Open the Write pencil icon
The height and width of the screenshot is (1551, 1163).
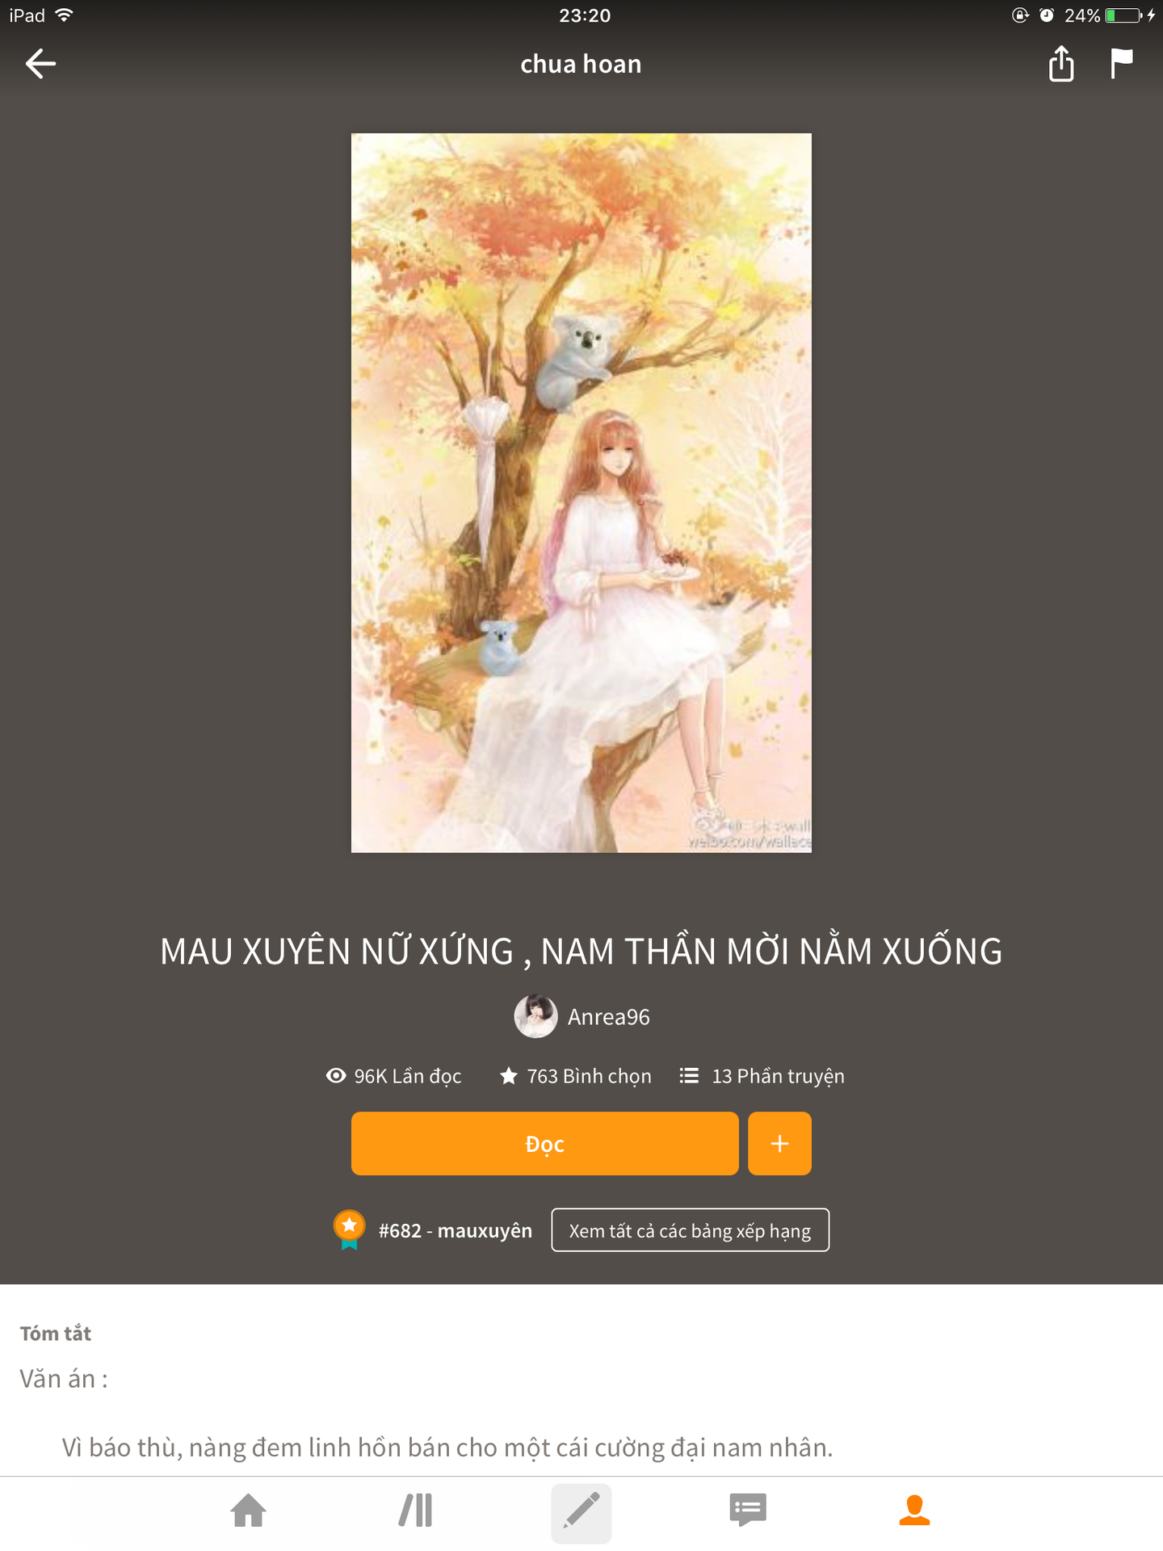coord(581,1512)
